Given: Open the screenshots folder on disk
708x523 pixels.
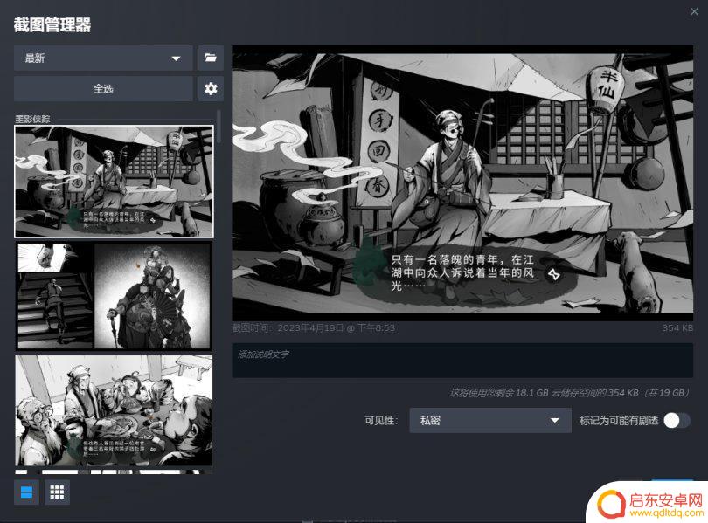Looking at the screenshot, I should click(x=211, y=58).
